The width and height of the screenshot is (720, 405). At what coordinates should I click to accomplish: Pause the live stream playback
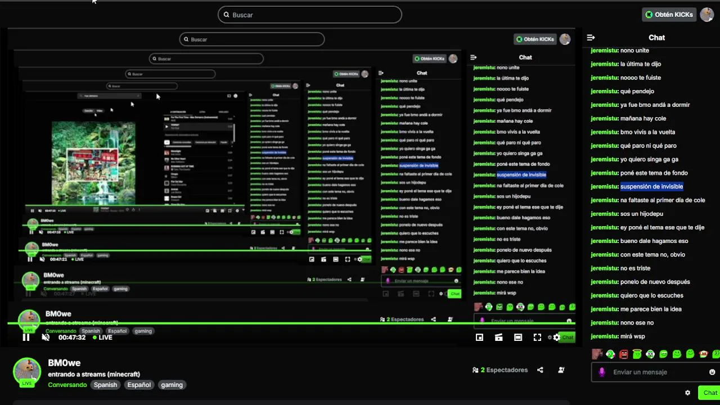[26, 337]
